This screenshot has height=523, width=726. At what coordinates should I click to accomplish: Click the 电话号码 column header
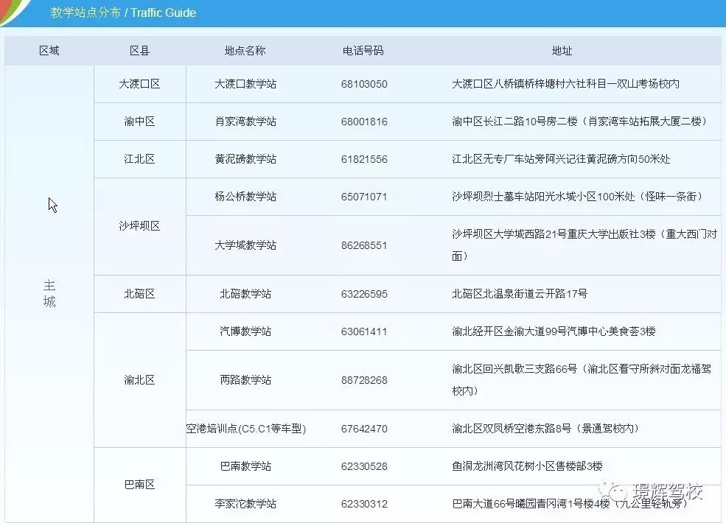point(363,50)
